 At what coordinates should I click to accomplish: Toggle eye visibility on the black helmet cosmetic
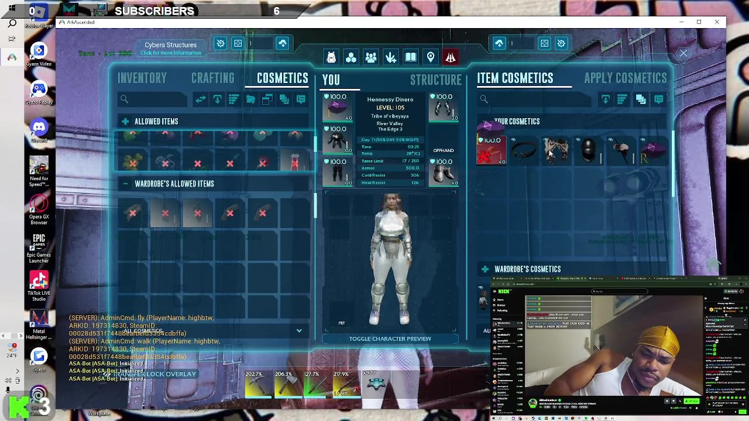pos(578,140)
